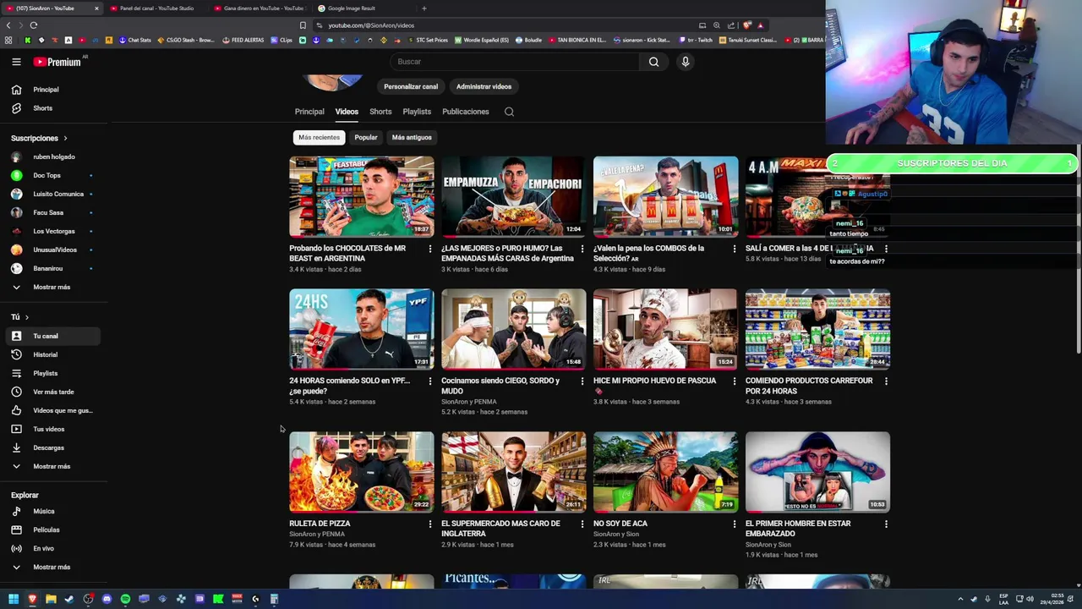Open thumbnail of COMBOS de la Selección video
This screenshot has height=609, width=1082.
click(665, 196)
